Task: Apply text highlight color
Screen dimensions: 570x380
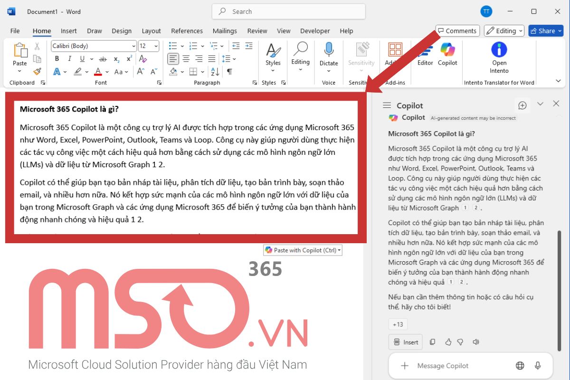Action: pyautogui.click(x=78, y=72)
